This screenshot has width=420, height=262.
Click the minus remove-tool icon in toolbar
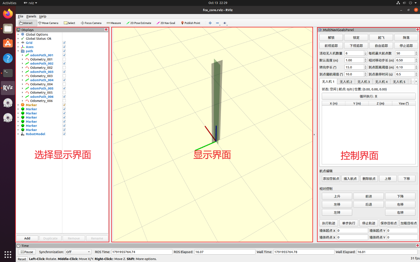click(217, 23)
